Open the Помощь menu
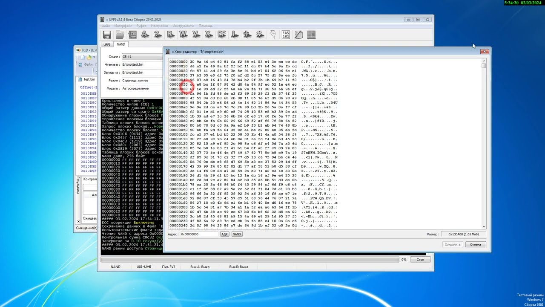 point(206,26)
